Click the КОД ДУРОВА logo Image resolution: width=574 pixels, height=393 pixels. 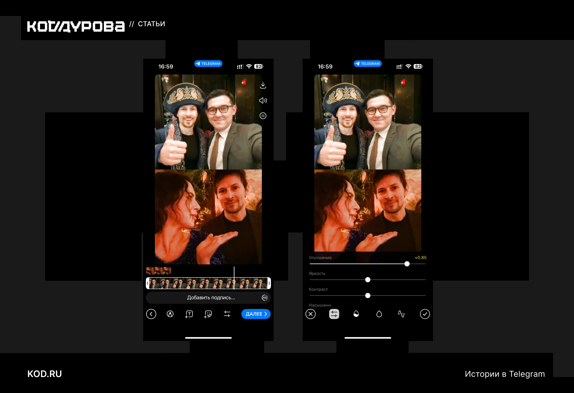76,26
